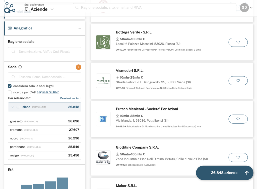The width and height of the screenshot is (257, 189).
Task: Uncheck 'considera solo le sedi legali'
Action: pos(10,86)
